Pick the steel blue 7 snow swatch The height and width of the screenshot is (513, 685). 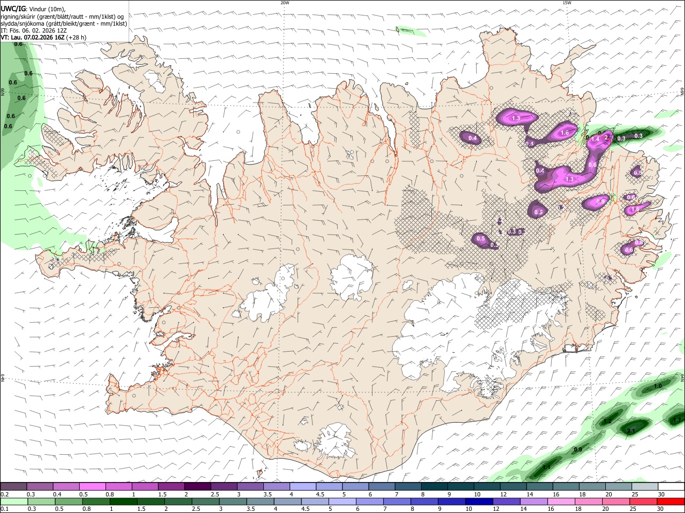point(407,486)
